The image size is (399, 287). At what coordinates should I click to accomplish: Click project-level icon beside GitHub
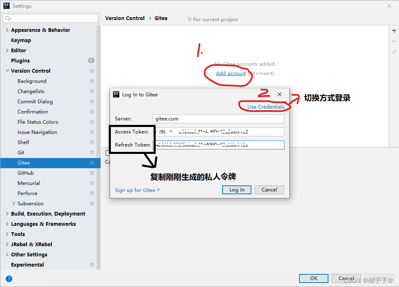pos(92,173)
